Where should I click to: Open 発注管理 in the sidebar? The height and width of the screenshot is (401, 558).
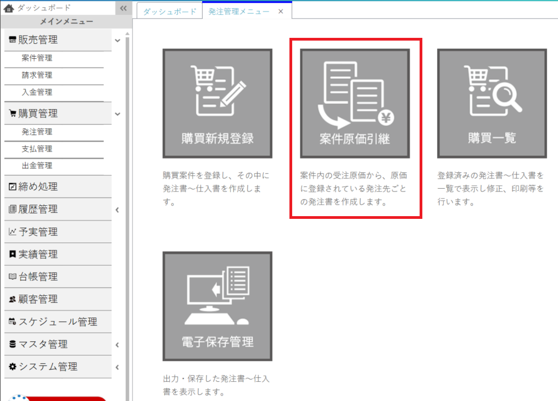[37, 132]
